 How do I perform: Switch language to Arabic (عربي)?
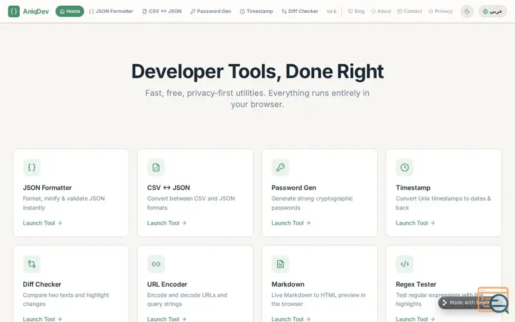pyautogui.click(x=492, y=11)
